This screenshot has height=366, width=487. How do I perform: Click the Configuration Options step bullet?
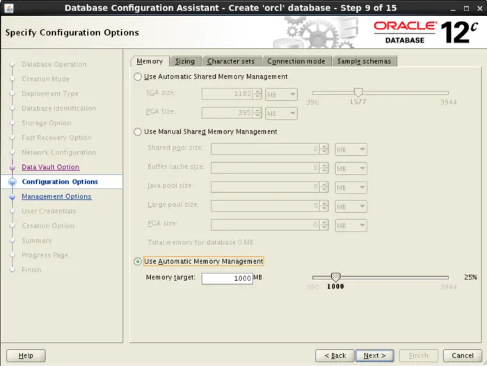pyautogui.click(x=13, y=182)
